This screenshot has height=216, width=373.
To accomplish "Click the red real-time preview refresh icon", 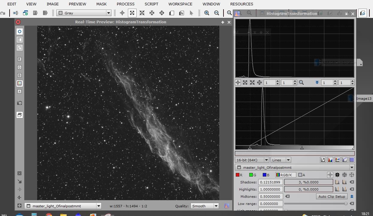I will pos(18,22).
